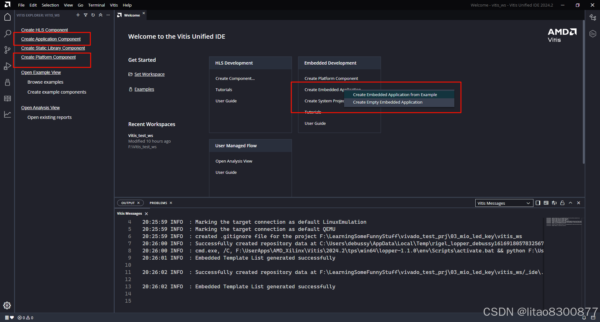Open the File menu

pos(21,5)
